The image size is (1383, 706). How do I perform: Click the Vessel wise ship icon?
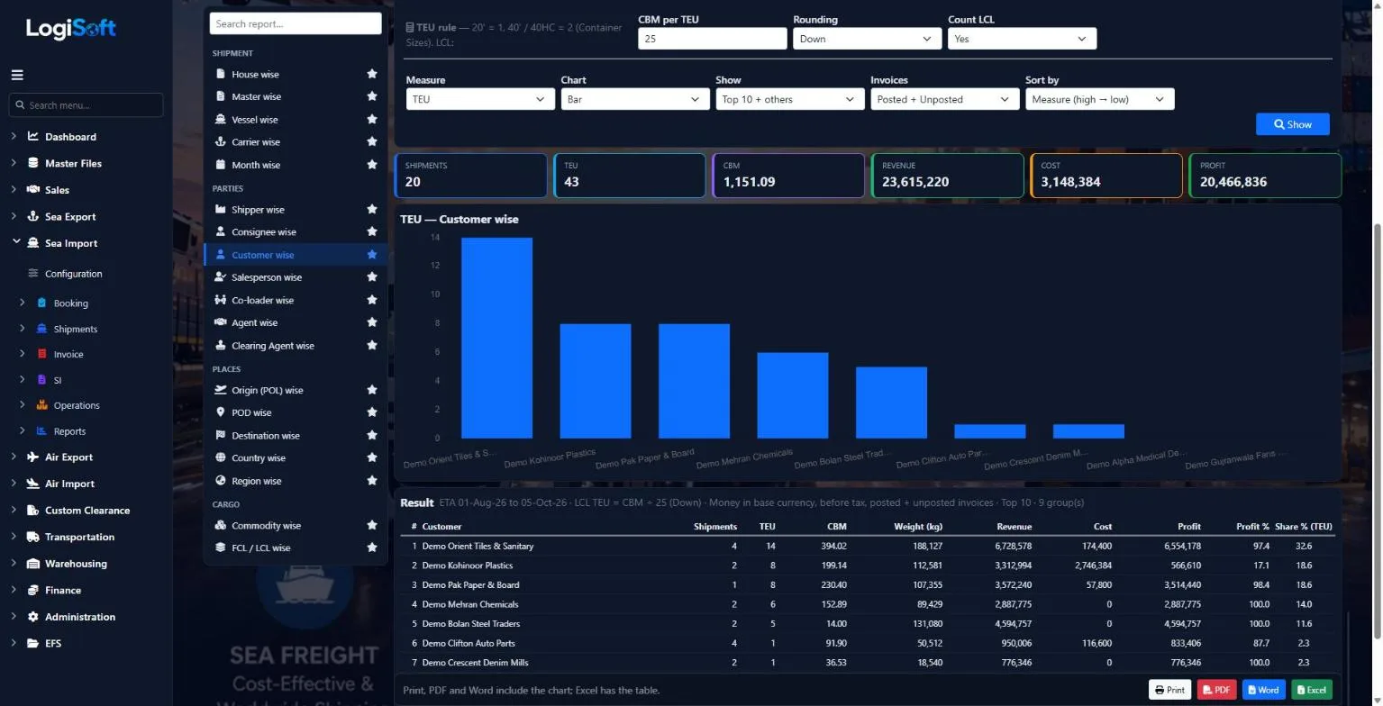[221, 120]
